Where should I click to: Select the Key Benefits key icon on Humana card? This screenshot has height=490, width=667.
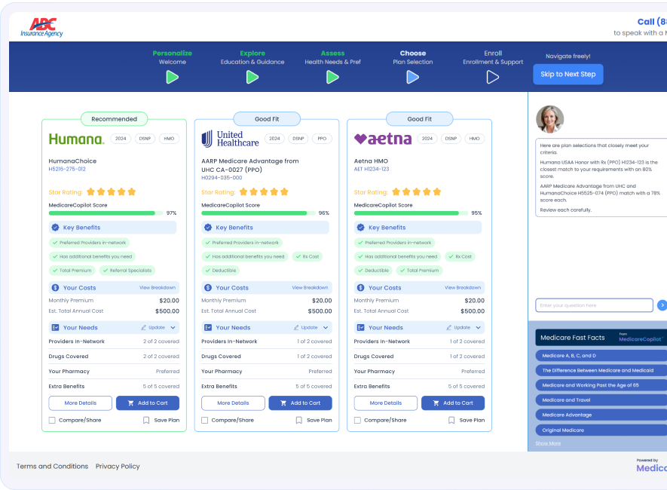coord(55,228)
